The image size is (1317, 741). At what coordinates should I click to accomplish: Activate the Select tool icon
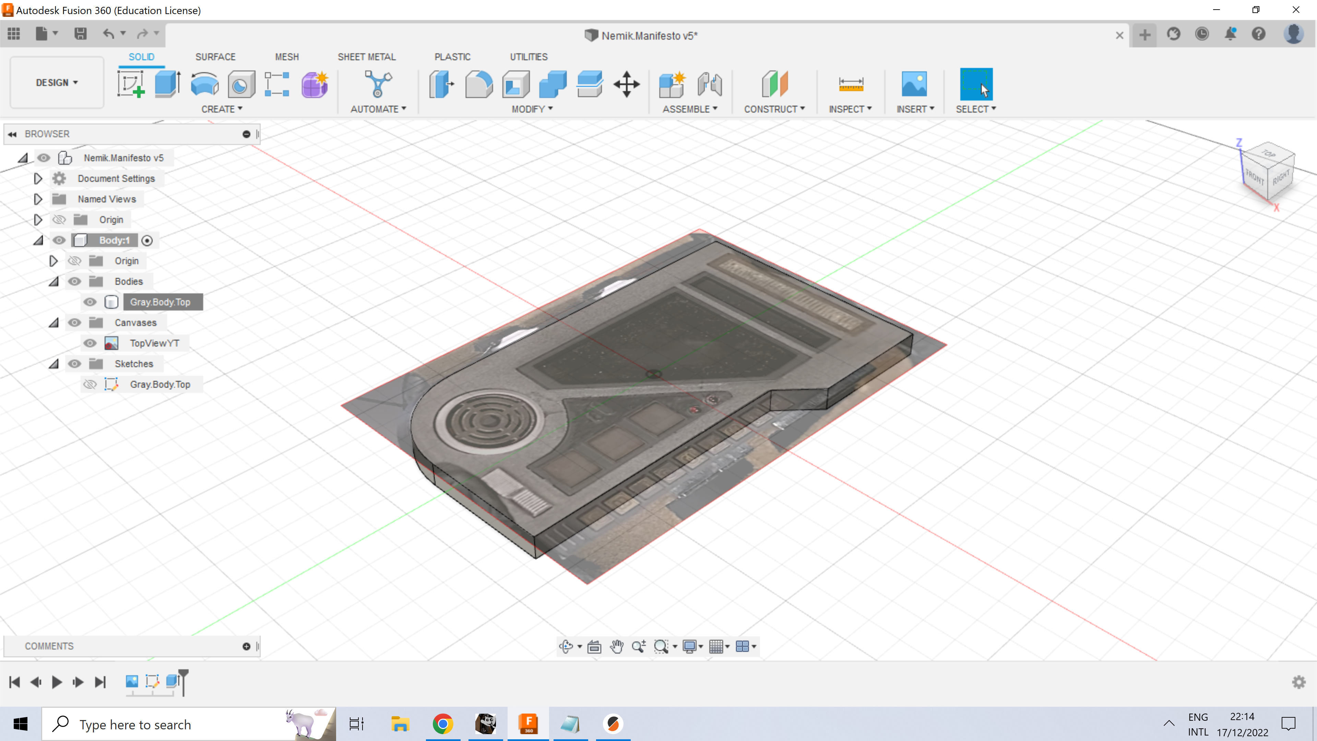point(976,84)
